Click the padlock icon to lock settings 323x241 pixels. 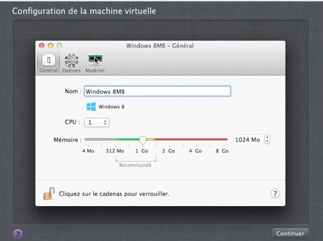pos(49,193)
